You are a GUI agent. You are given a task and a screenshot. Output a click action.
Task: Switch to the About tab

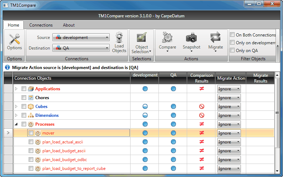tap(69, 25)
